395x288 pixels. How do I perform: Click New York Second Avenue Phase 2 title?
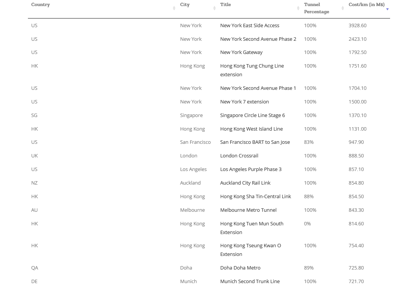(258, 39)
